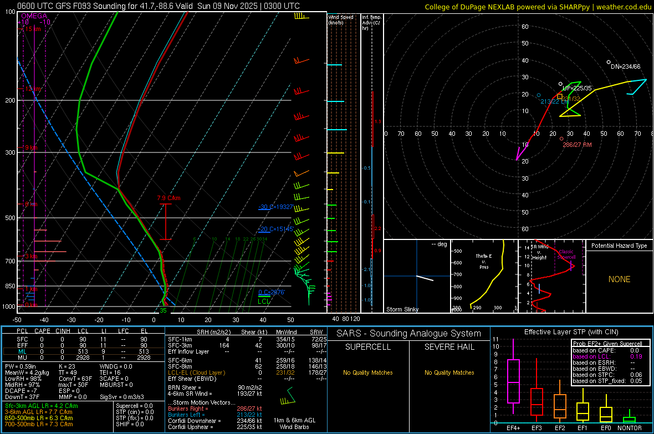654x434 pixels.
Task: Select the highlighted ML parcel row
Action: tap(83, 351)
